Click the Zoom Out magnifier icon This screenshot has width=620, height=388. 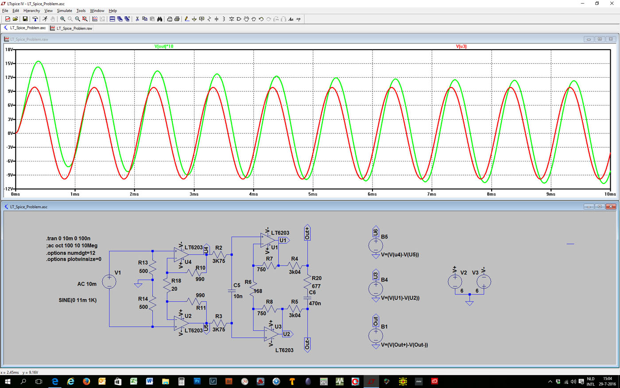point(77,19)
